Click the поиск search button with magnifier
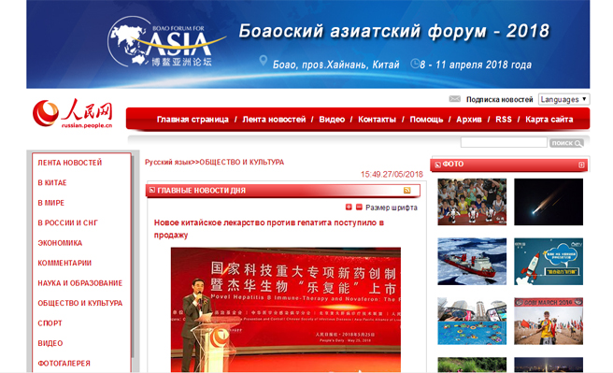613x373 pixels. tap(566, 143)
